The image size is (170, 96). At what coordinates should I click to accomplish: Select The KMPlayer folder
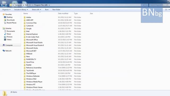click(x=31, y=73)
